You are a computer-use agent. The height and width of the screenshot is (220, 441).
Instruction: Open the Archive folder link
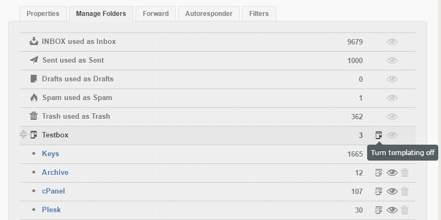tap(55, 172)
